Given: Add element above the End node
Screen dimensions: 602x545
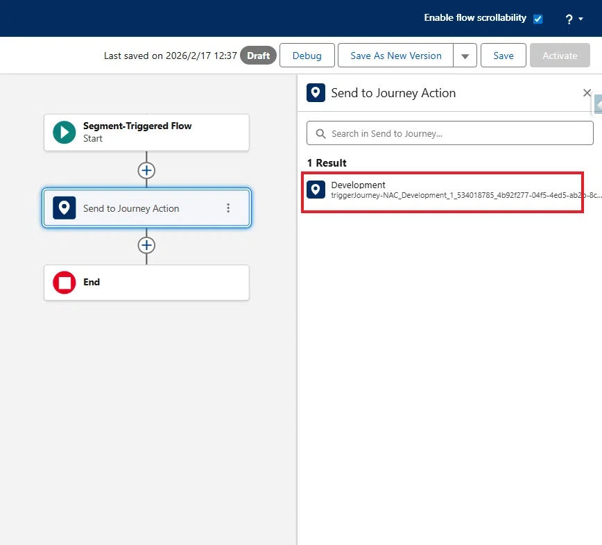Looking at the screenshot, I should (x=146, y=245).
